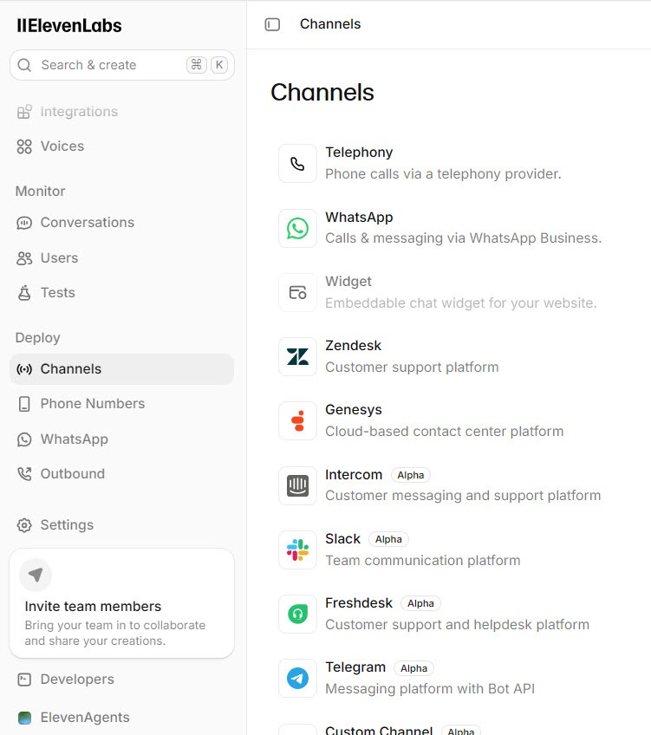This screenshot has width=651, height=735.
Task: Click the Integrations blocks icon
Action: tap(24, 112)
